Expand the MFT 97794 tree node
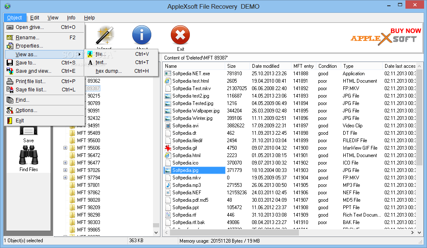 (66, 178)
